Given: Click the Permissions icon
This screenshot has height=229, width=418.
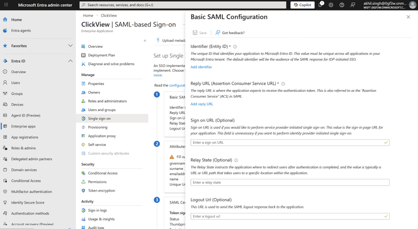Looking at the screenshot, I should click(84, 182).
